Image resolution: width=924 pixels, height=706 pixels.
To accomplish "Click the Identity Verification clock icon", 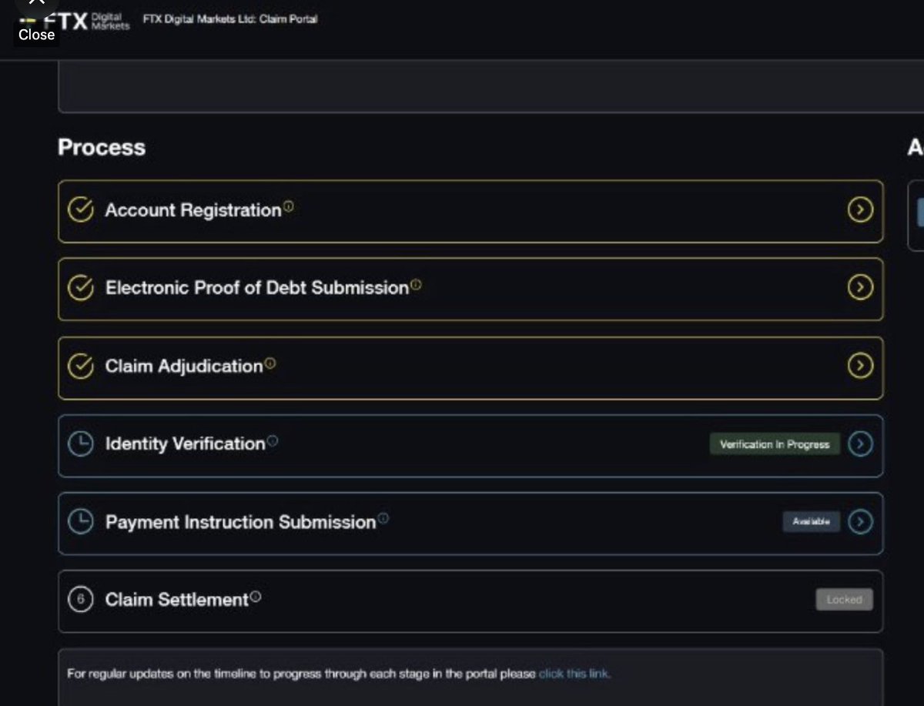I will [81, 444].
